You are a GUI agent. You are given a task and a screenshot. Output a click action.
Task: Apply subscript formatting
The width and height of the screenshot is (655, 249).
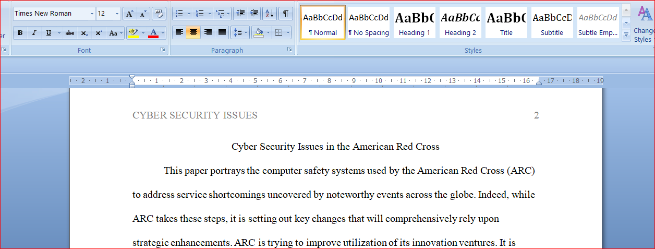coord(84,33)
